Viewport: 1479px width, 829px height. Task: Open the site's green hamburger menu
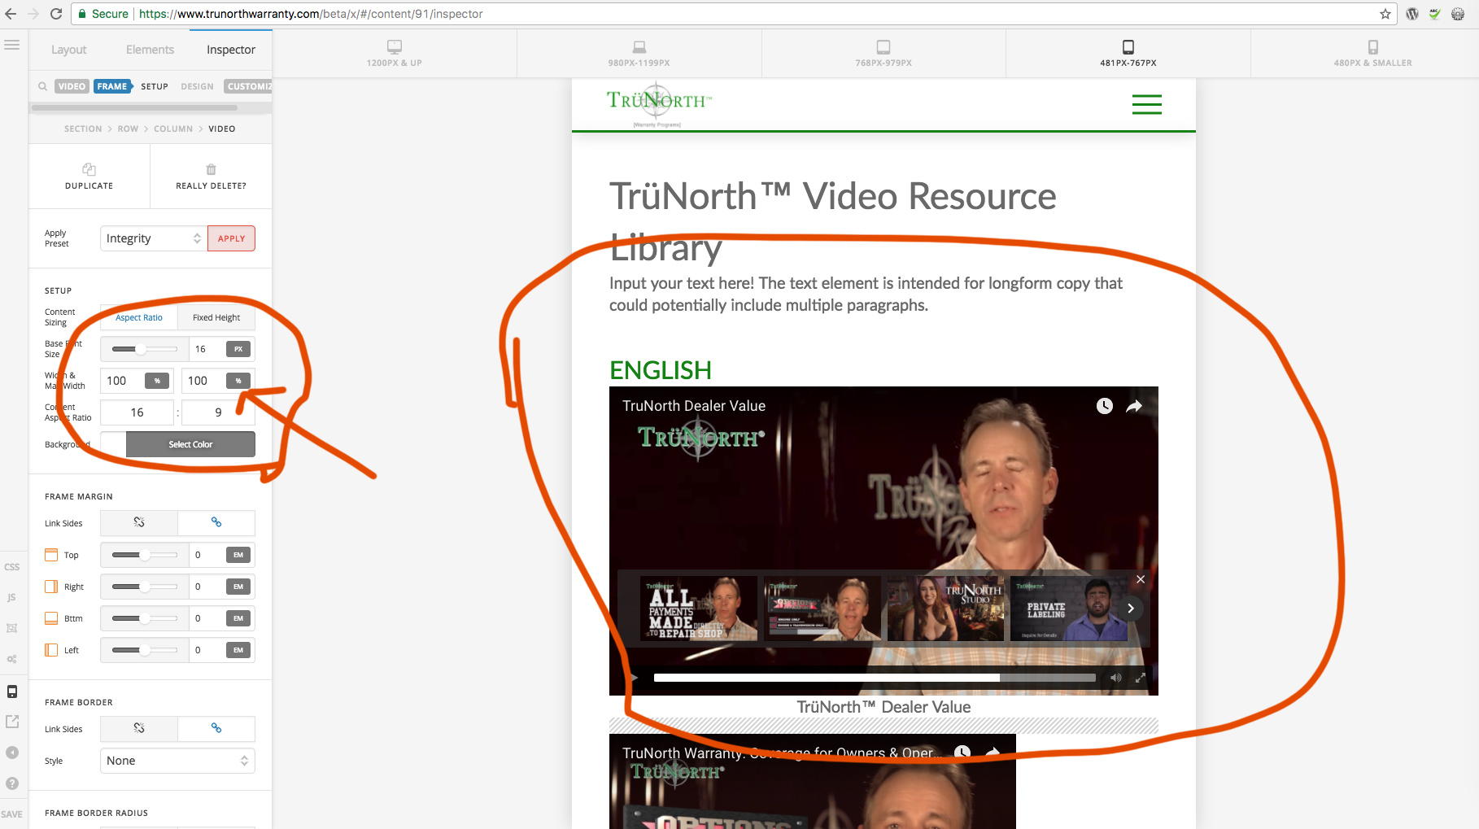coord(1147,104)
